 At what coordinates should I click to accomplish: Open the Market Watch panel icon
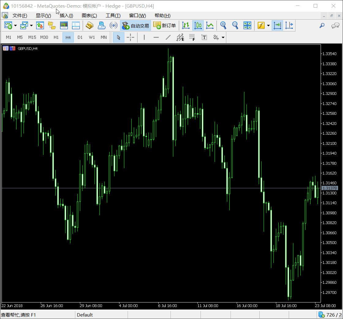pos(40,26)
